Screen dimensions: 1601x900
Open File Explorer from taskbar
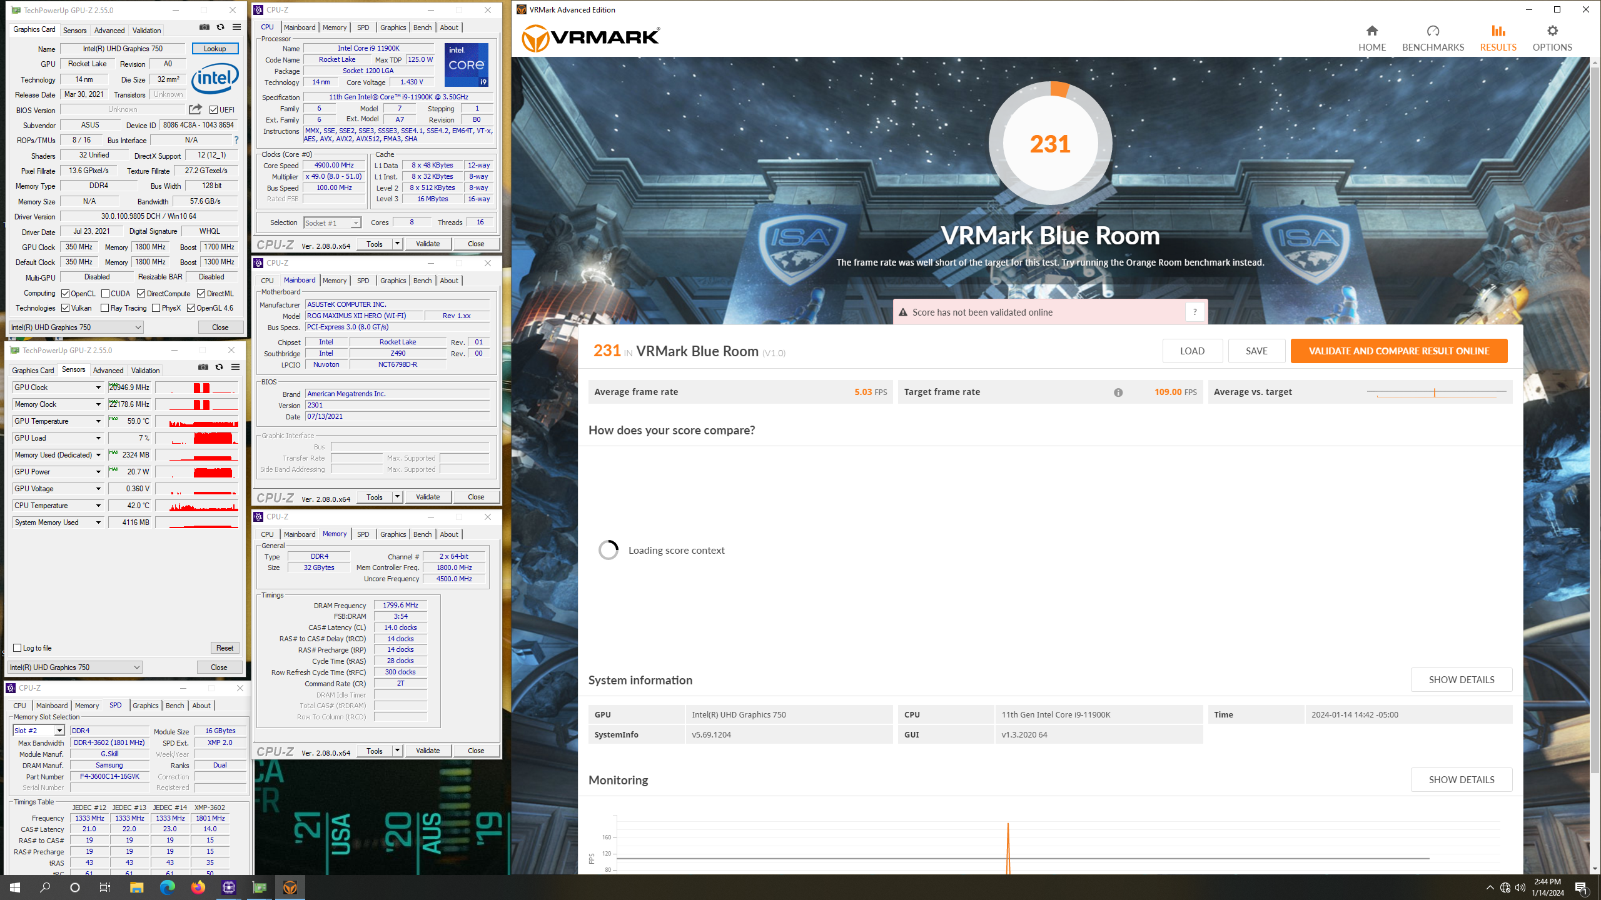(136, 887)
